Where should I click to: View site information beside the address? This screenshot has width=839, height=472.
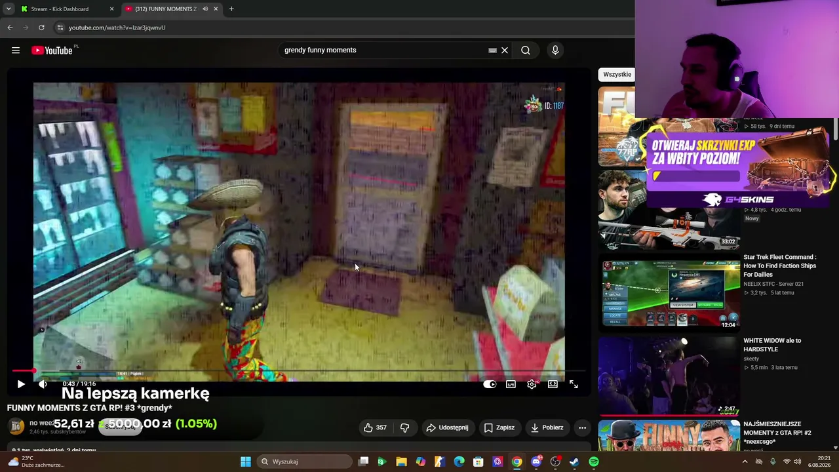60,28
